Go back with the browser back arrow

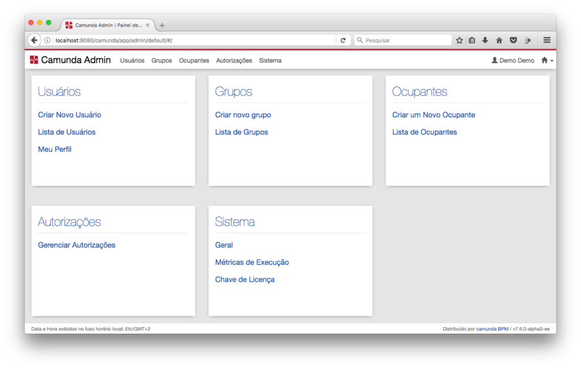tap(34, 40)
